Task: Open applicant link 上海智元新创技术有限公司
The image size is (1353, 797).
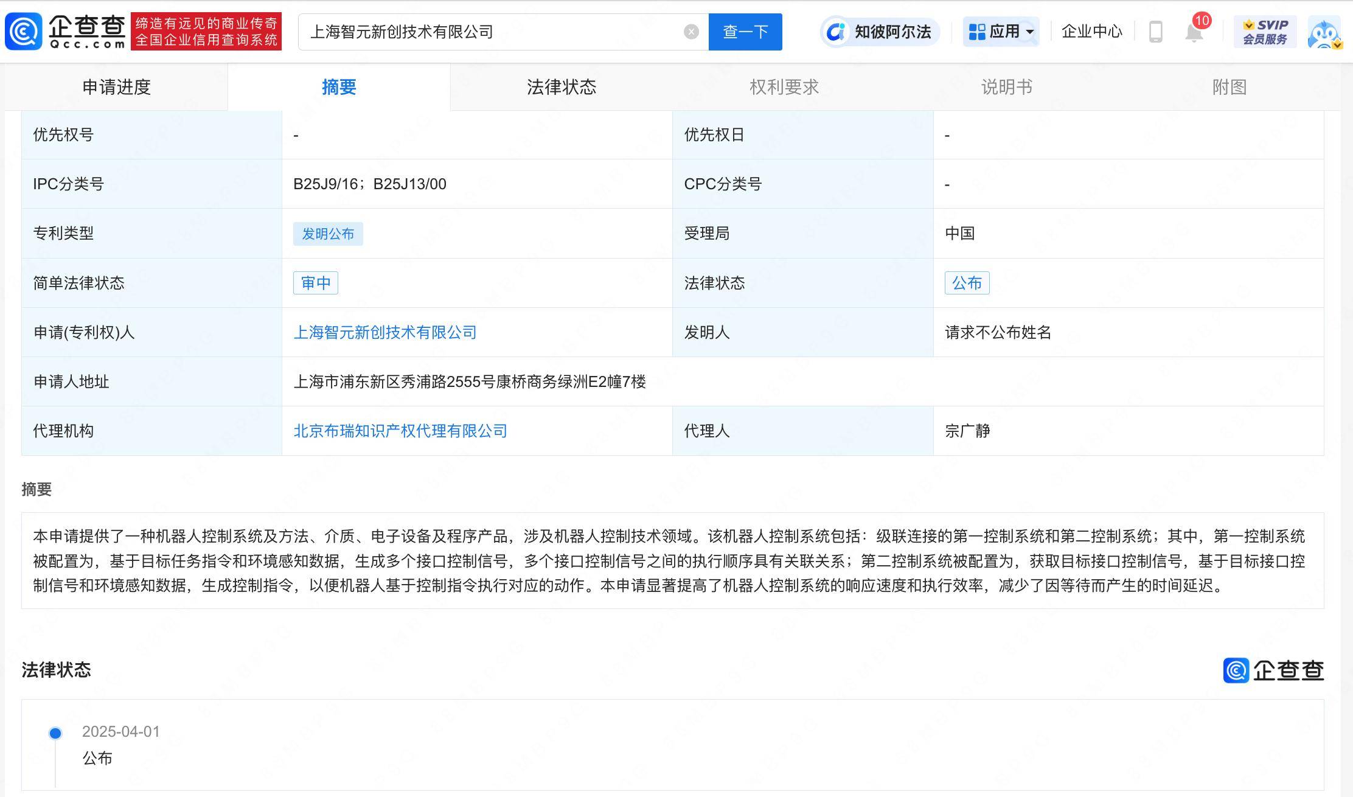Action: 385,332
